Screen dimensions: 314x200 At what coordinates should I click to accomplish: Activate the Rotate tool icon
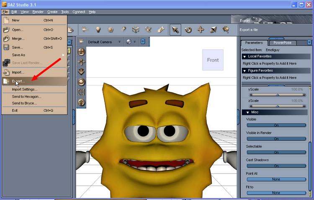[x=188, y=30]
